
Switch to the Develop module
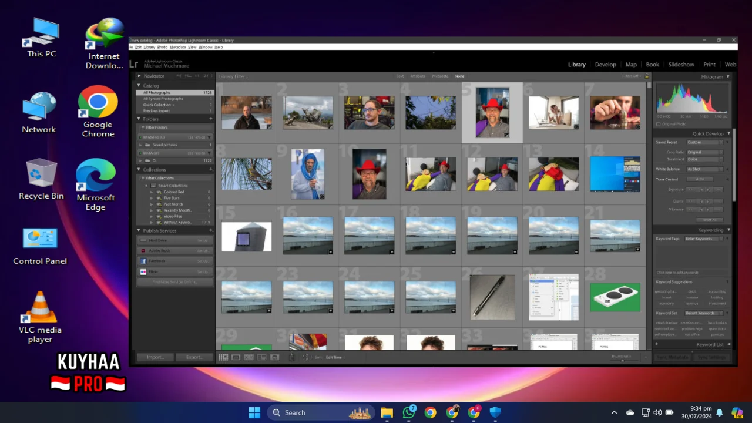click(x=605, y=65)
